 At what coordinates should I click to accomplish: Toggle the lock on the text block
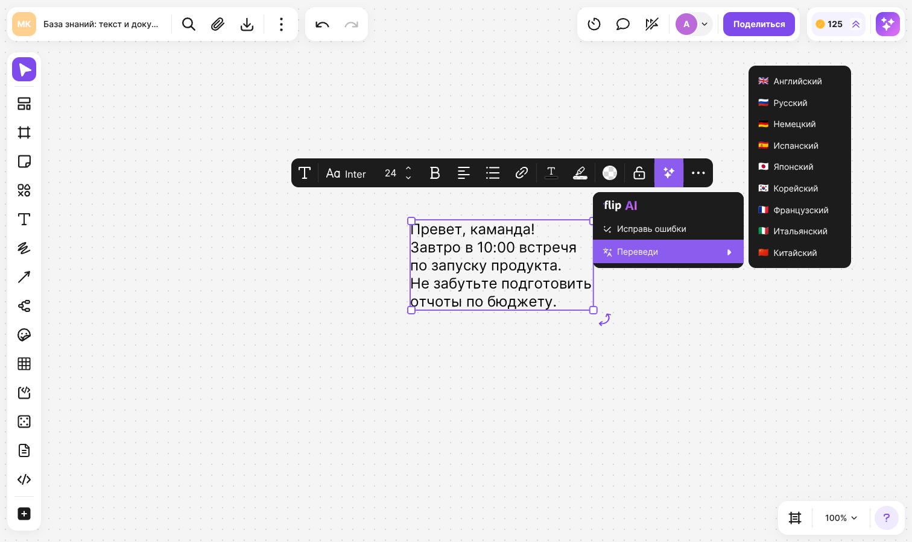point(639,173)
